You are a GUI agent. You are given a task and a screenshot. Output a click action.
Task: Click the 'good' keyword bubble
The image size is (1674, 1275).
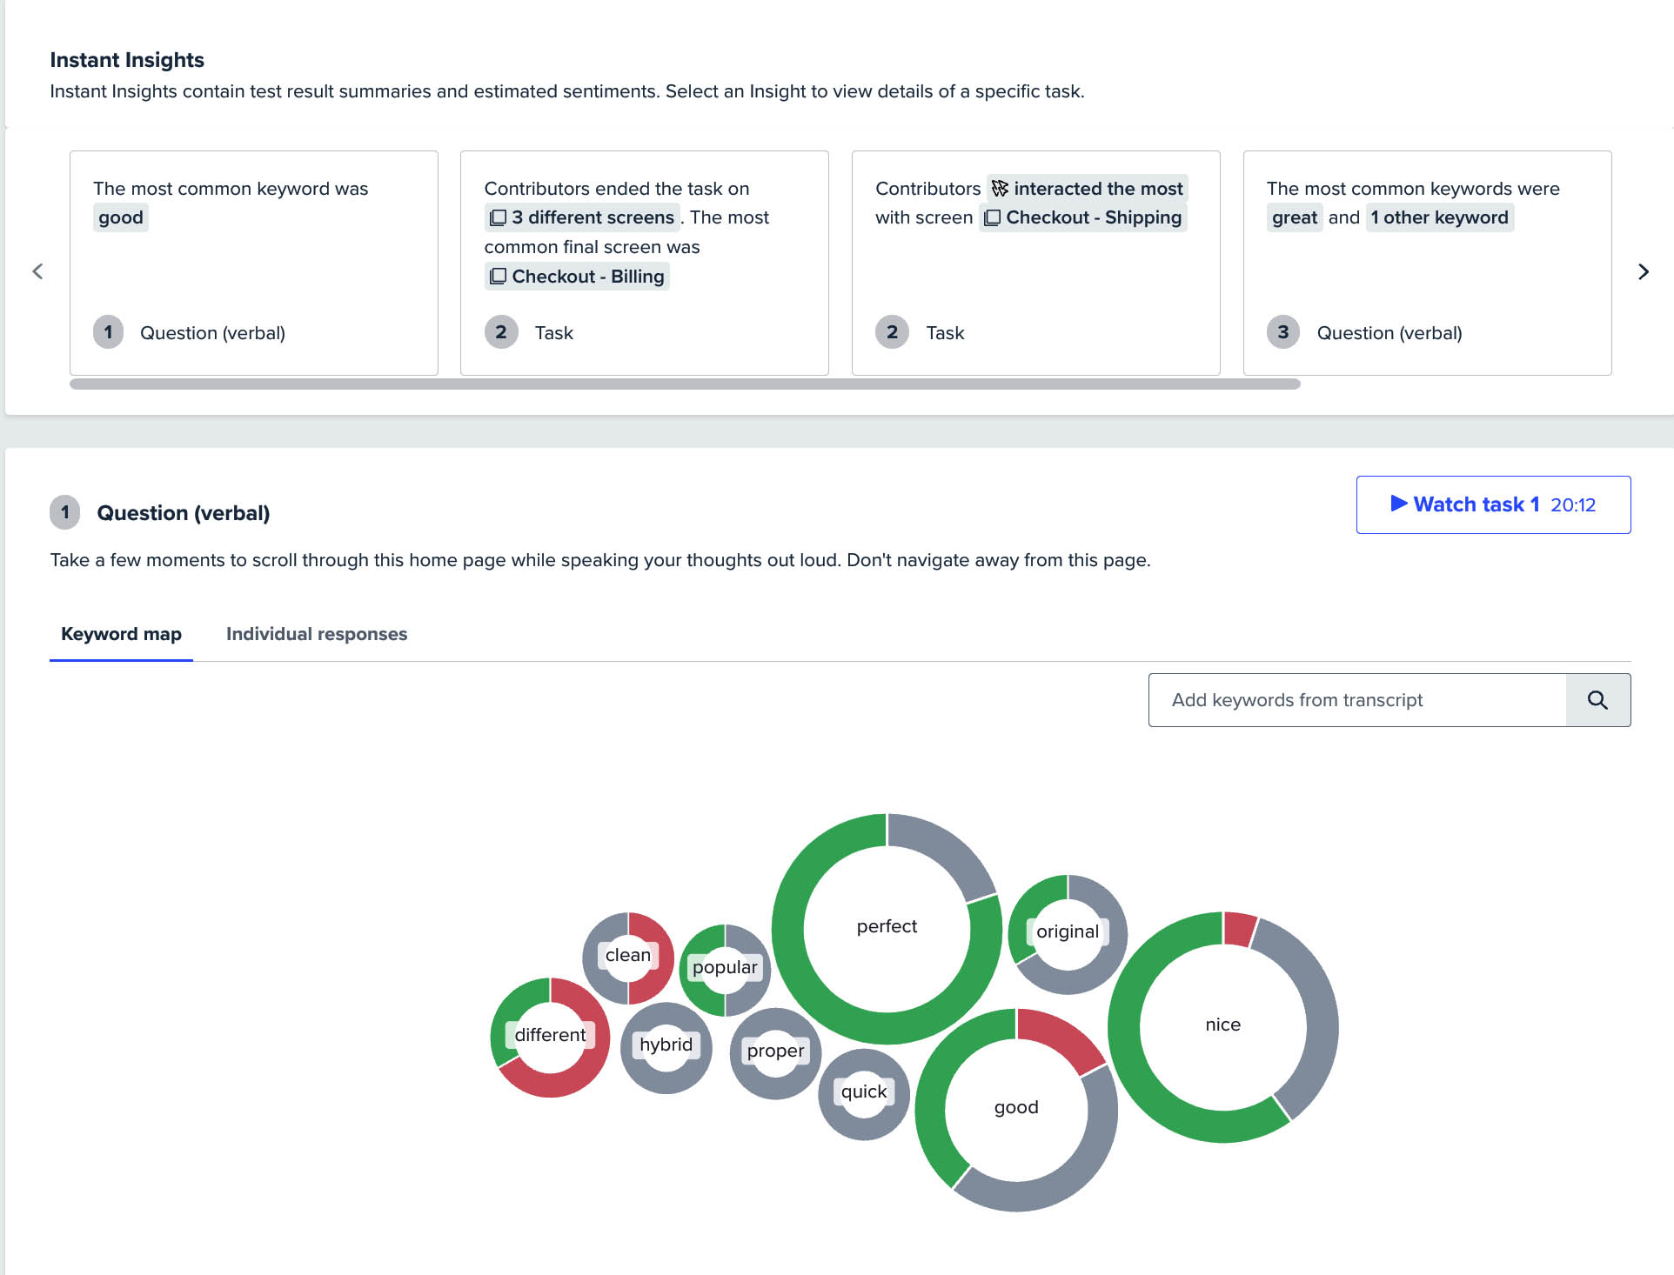[x=1016, y=1108]
